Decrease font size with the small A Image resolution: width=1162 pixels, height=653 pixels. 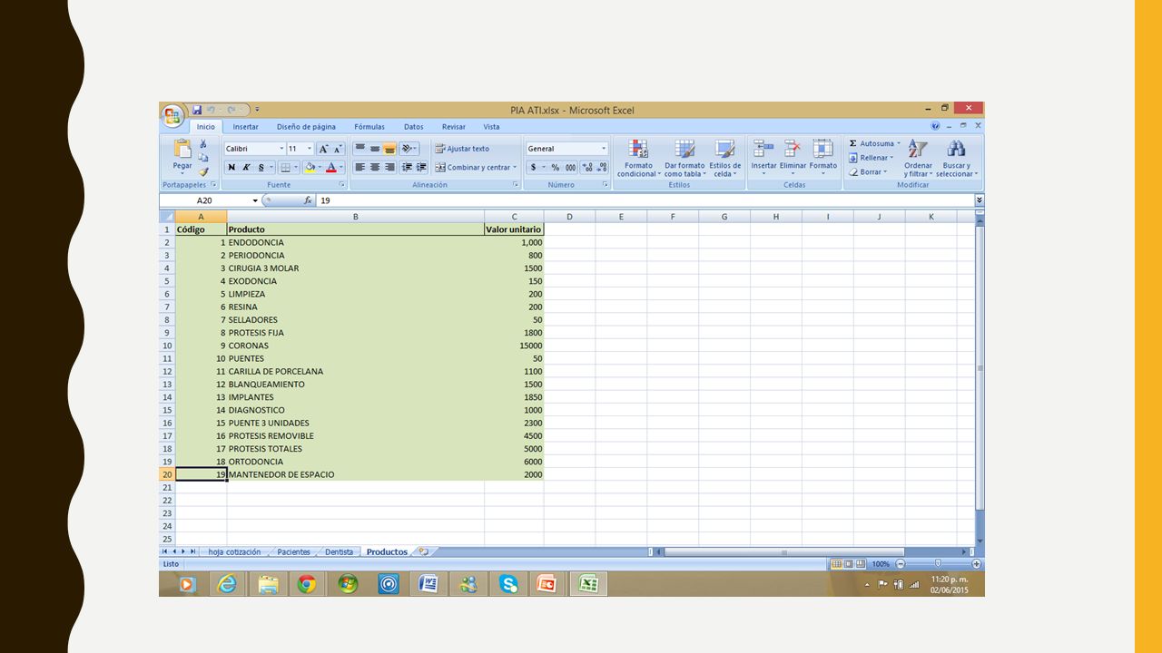pos(338,149)
